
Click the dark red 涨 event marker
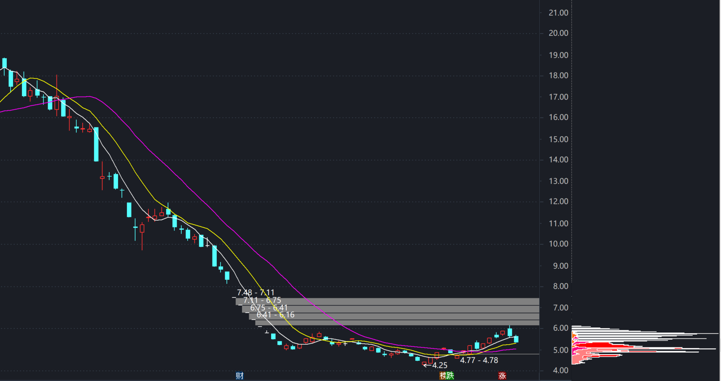coord(502,376)
